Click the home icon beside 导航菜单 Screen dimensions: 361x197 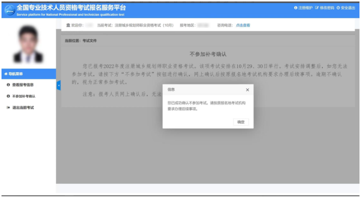(6, 74)
